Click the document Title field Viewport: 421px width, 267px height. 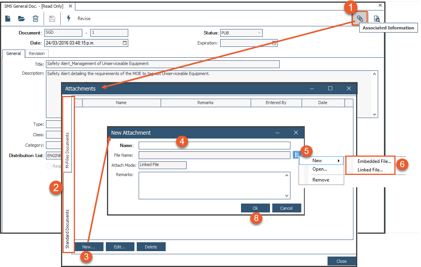[x=163, y=64]
